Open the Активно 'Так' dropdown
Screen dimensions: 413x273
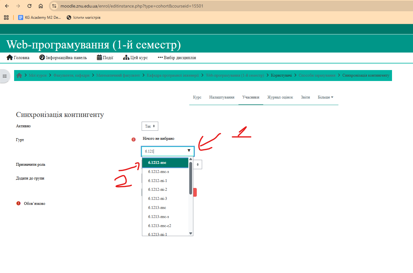(x=150, y=126)
